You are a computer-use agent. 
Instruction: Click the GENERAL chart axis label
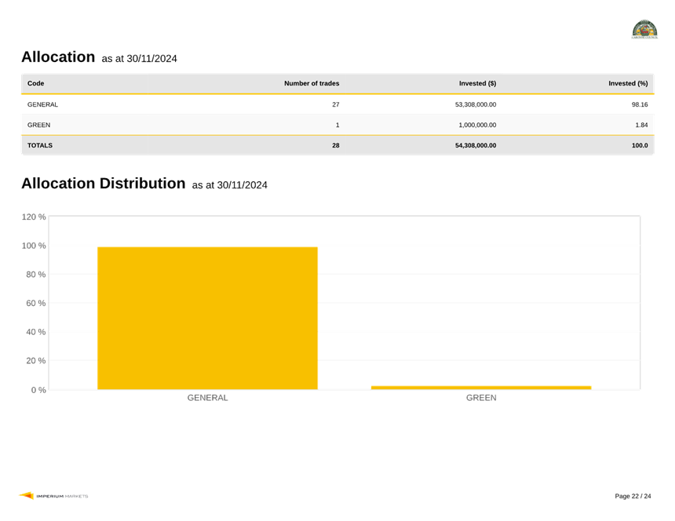[x=207, y=398]
